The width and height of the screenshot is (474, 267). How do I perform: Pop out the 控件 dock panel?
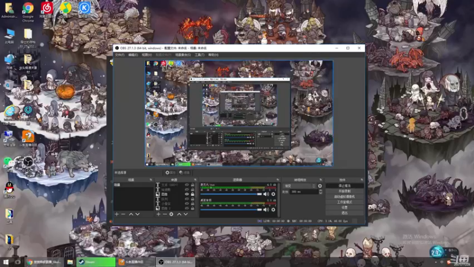[x=361, y=180]
